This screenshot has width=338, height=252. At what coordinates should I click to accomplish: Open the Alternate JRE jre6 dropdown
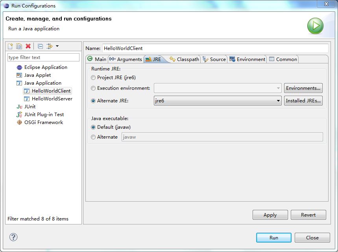coord(218,101)
